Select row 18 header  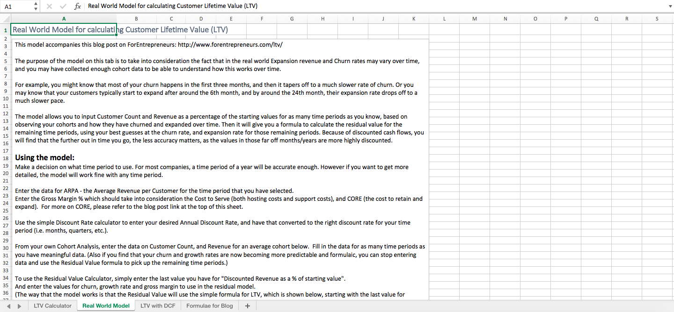tap(5, 158)
